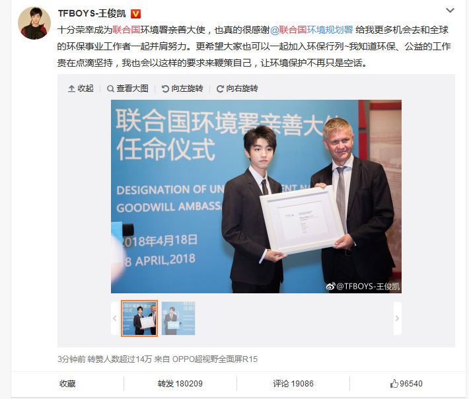Rotate image right with 向右旋转 icon
This screenshot has height=399, width=469.
point(220,89)
